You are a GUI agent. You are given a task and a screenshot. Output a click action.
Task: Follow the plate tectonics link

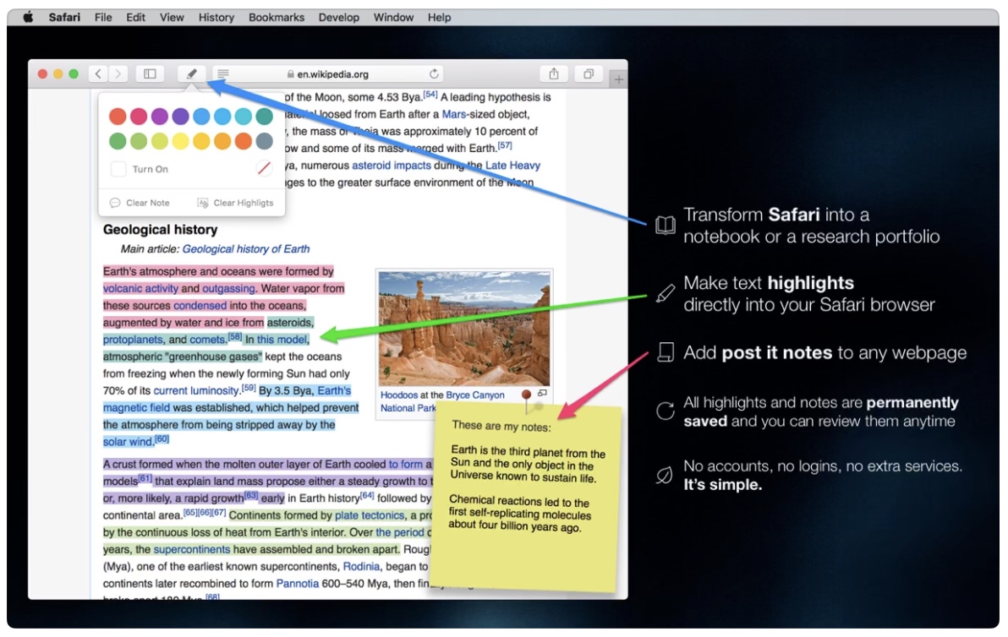(370, 515)
